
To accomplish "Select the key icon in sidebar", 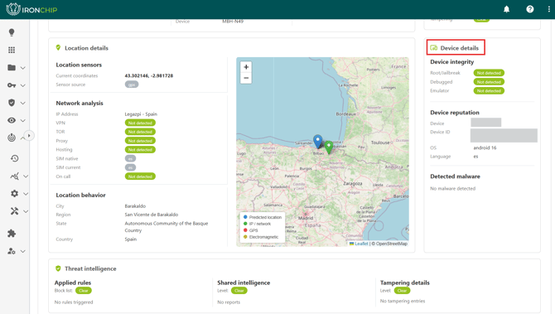I will (12, 85).
